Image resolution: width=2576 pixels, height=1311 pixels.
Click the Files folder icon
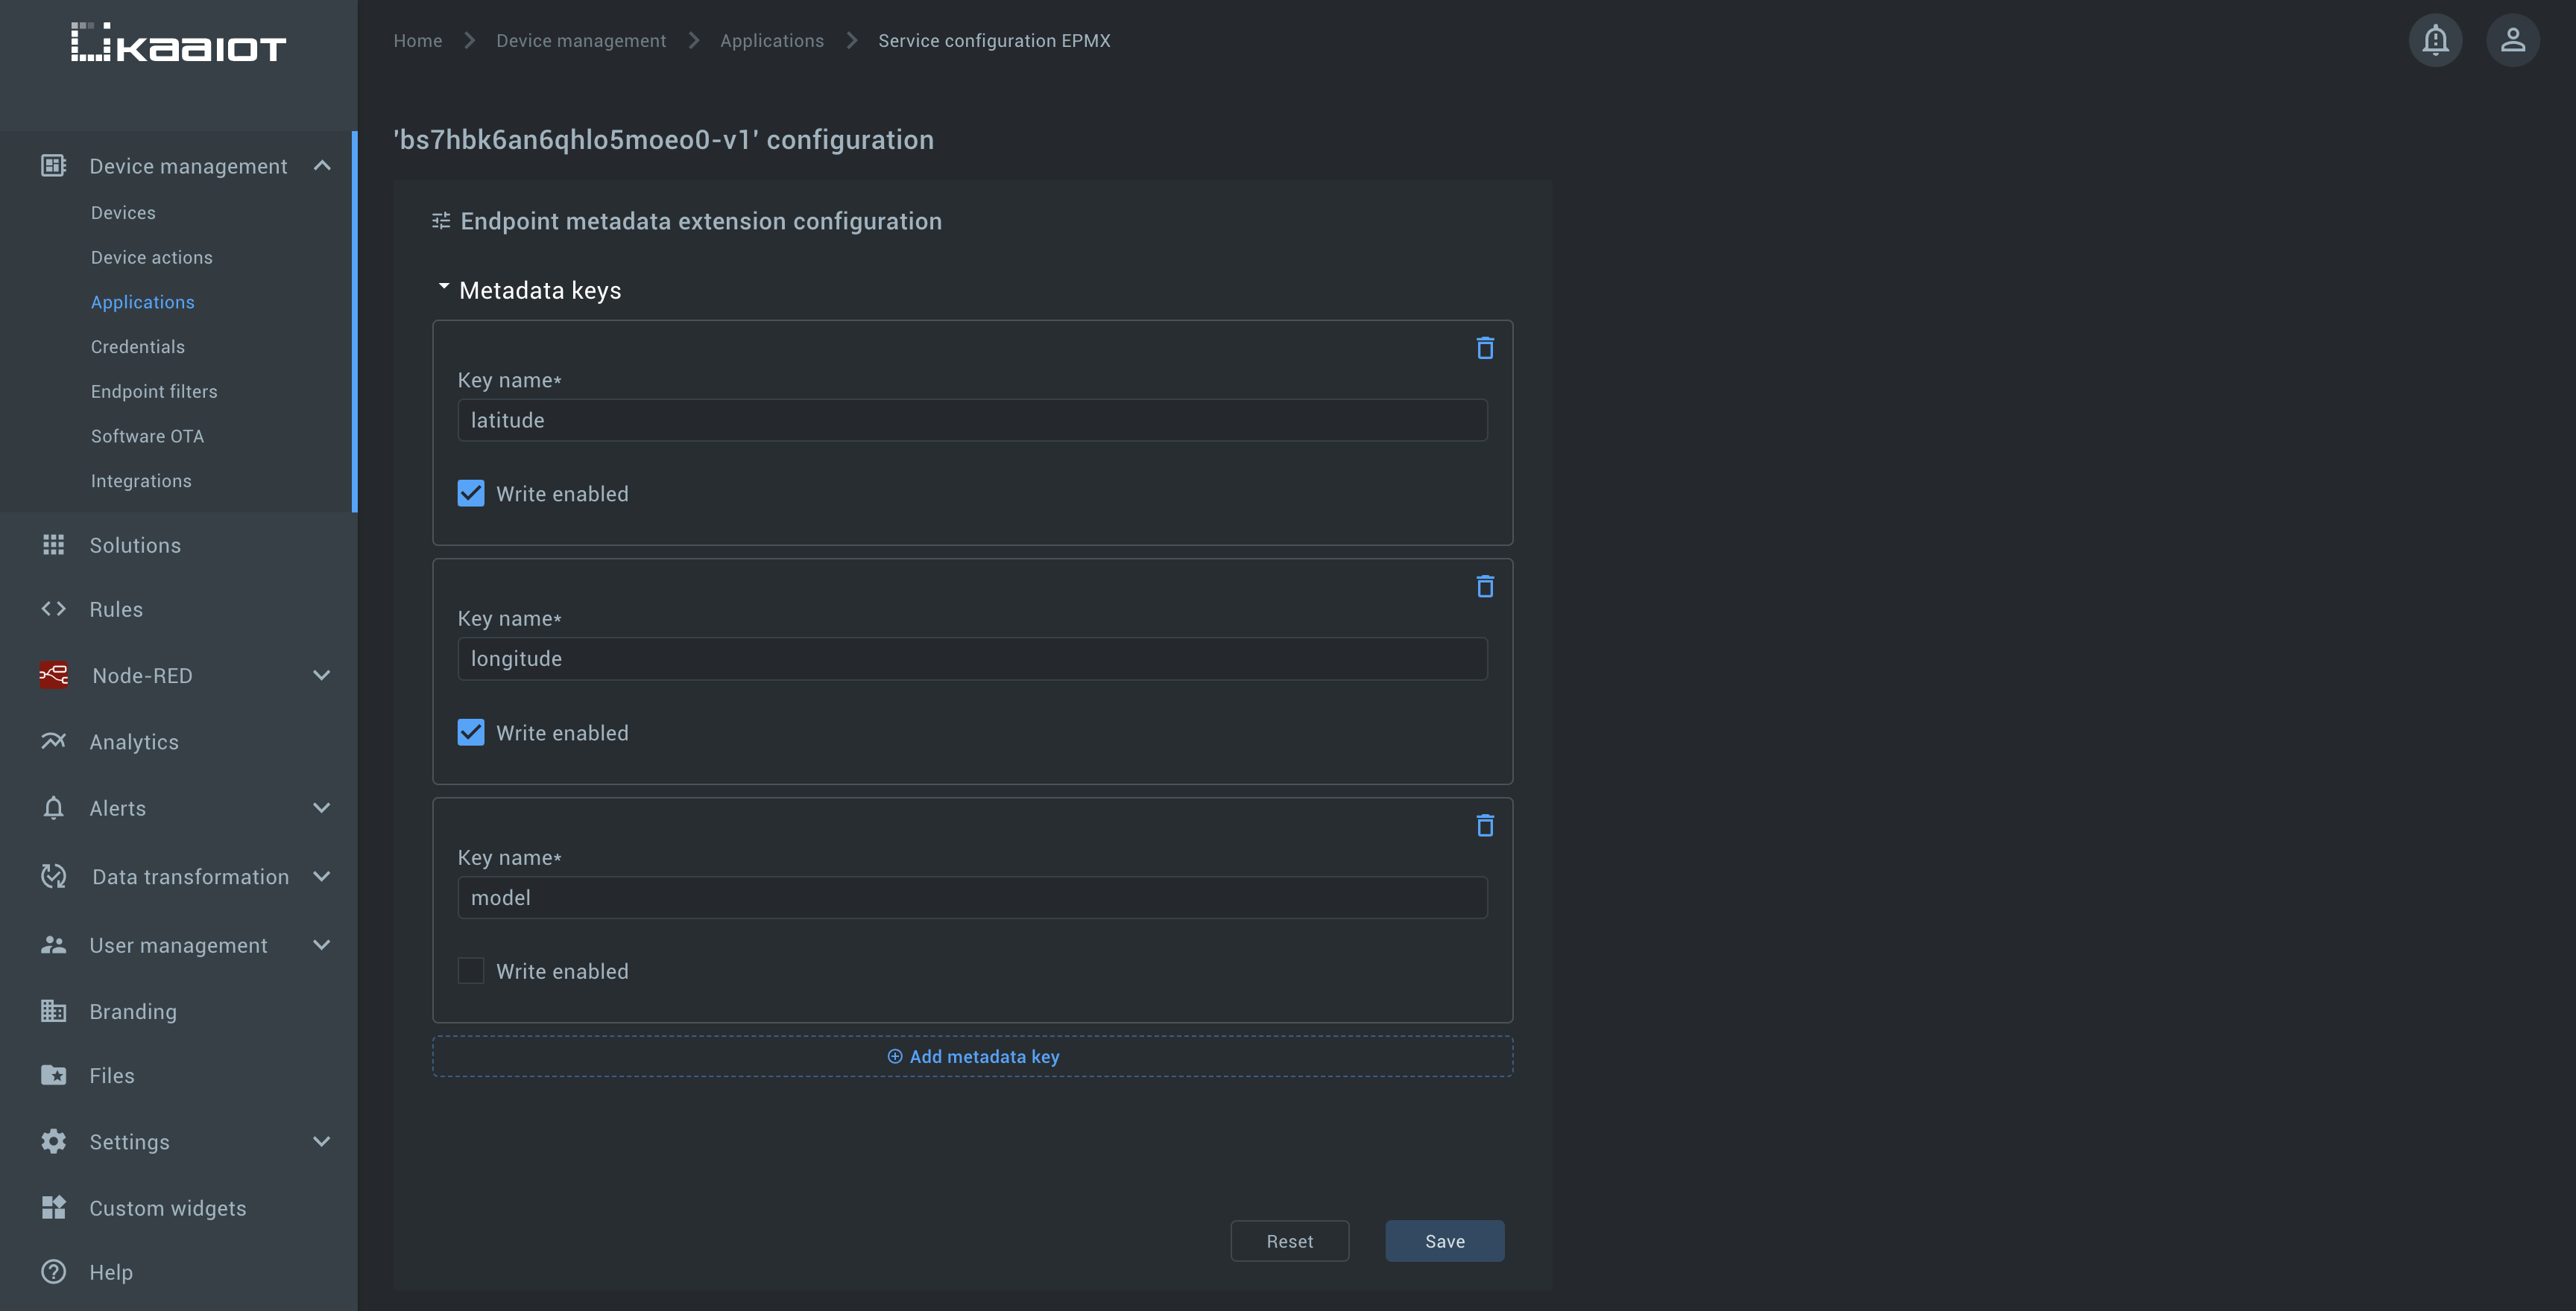pyautogui.click(x=53, y=1075)
